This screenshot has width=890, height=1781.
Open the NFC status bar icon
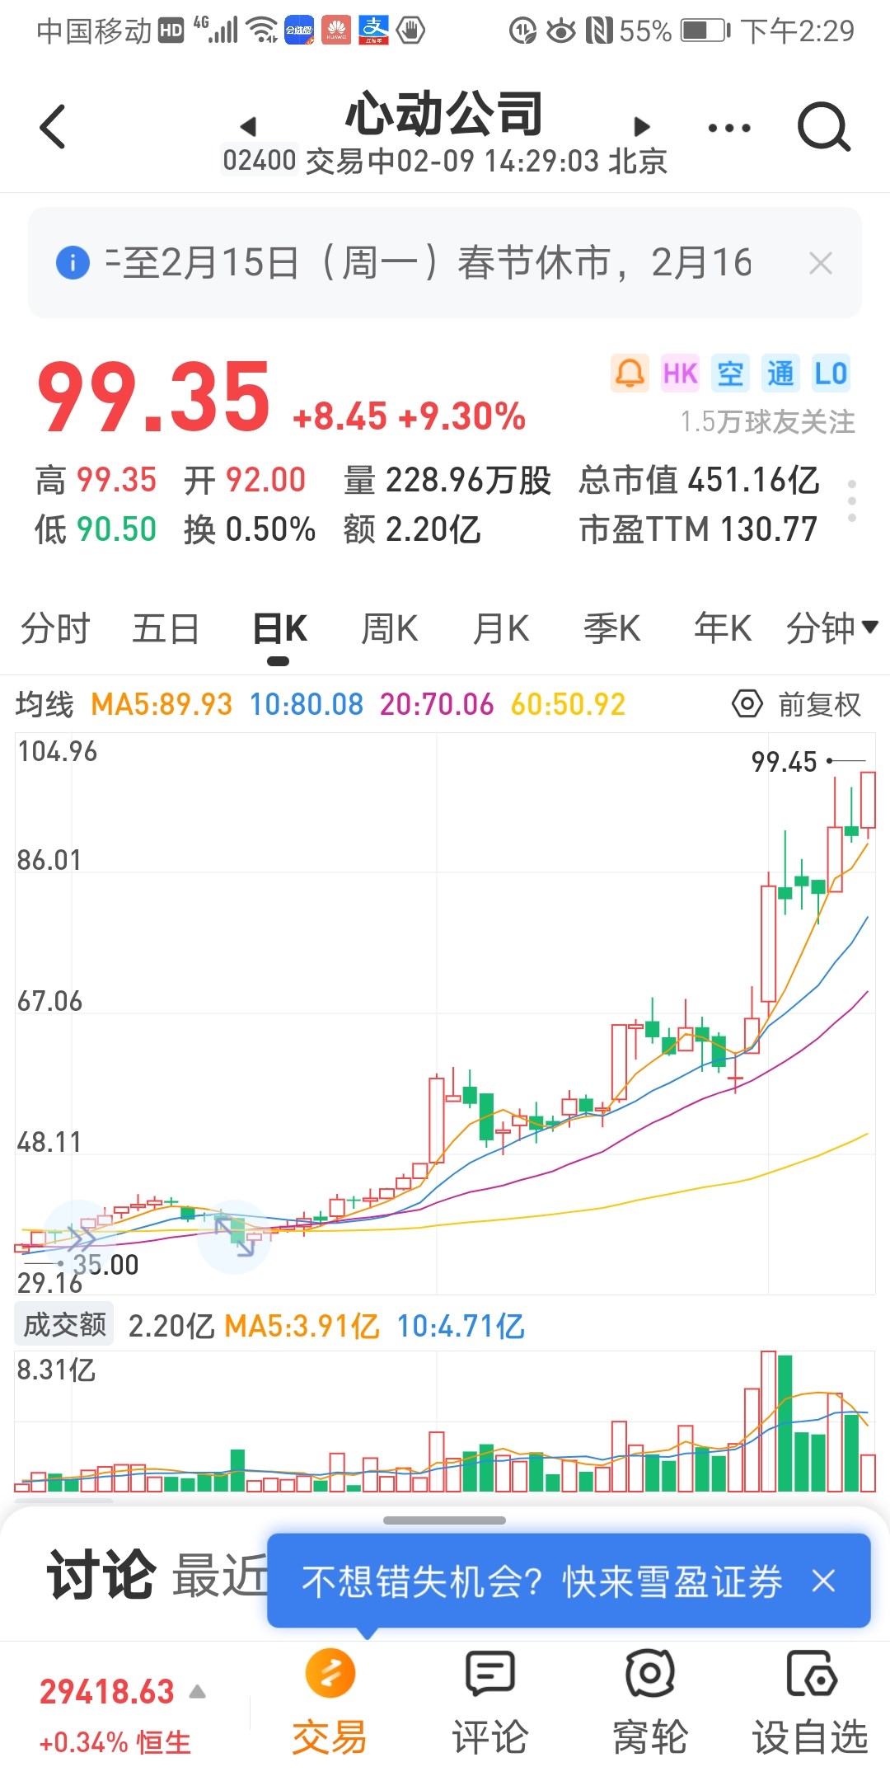599,31
